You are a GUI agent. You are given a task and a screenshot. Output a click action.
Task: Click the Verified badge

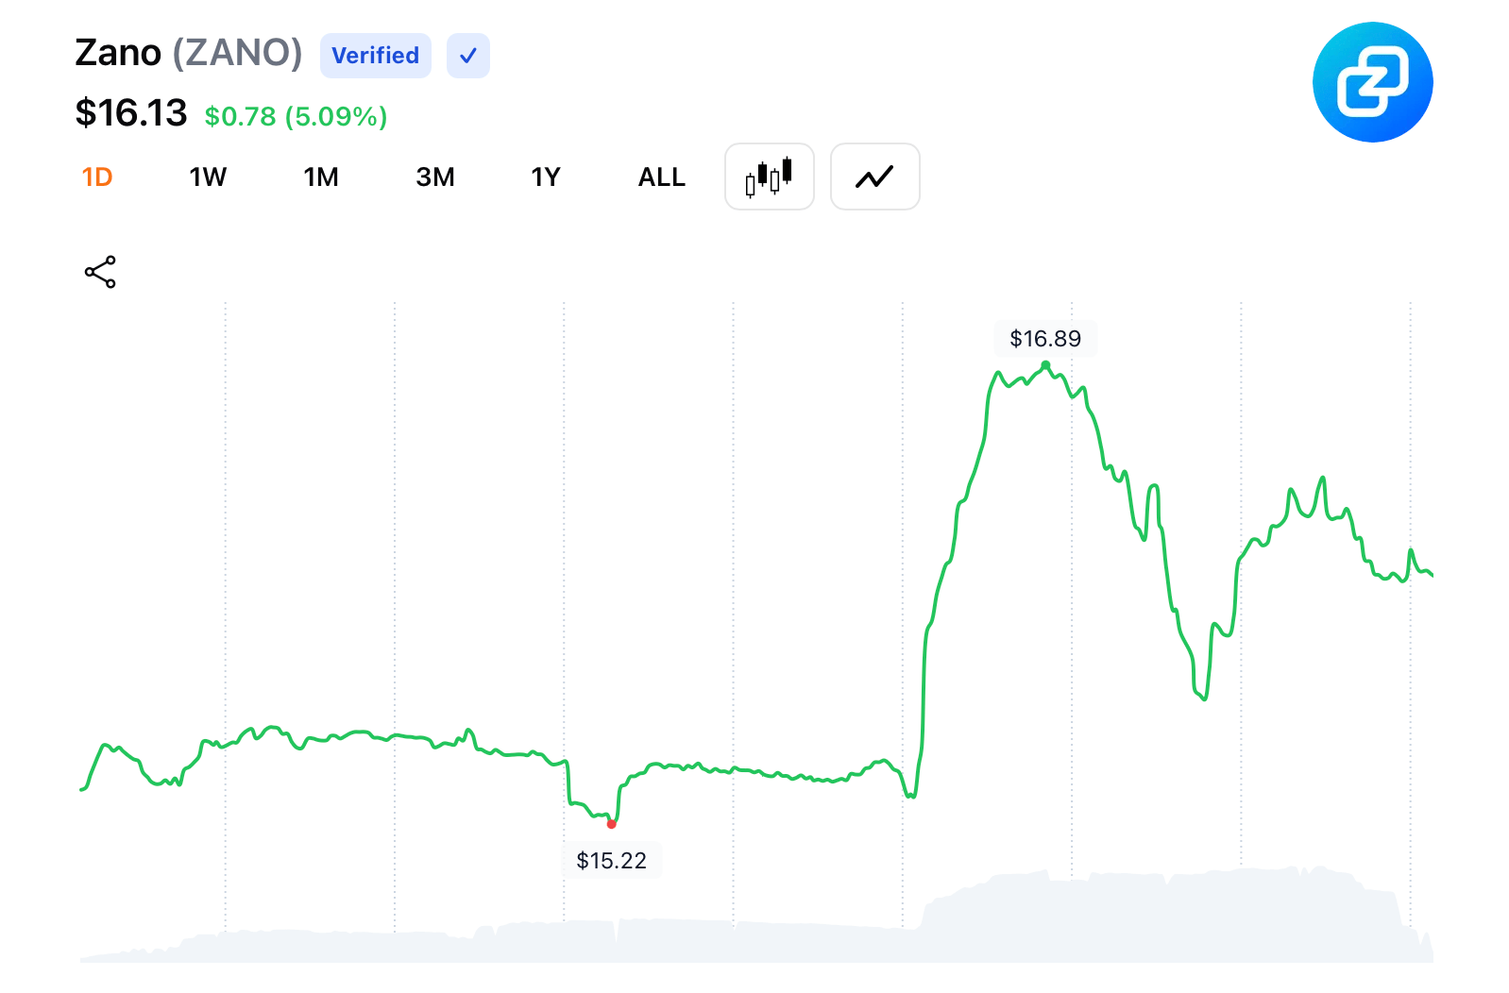pos(375,56)
